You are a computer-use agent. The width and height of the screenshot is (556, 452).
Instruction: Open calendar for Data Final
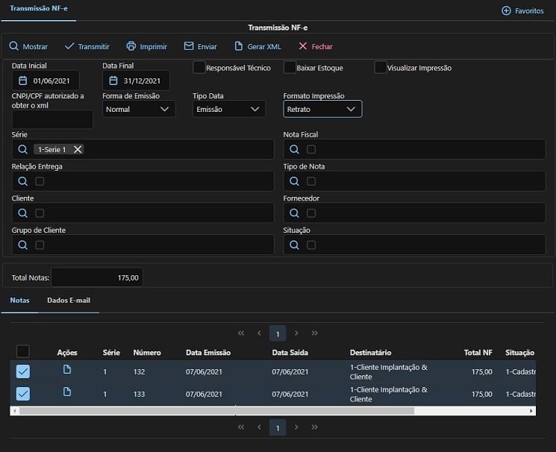[x=113, y=81]
